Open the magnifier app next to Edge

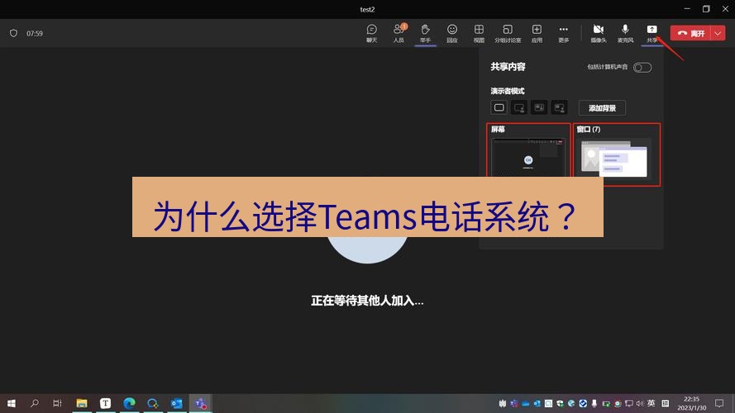pos(153,403)
